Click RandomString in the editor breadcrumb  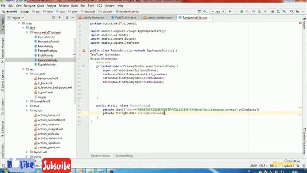coord(124,156)
